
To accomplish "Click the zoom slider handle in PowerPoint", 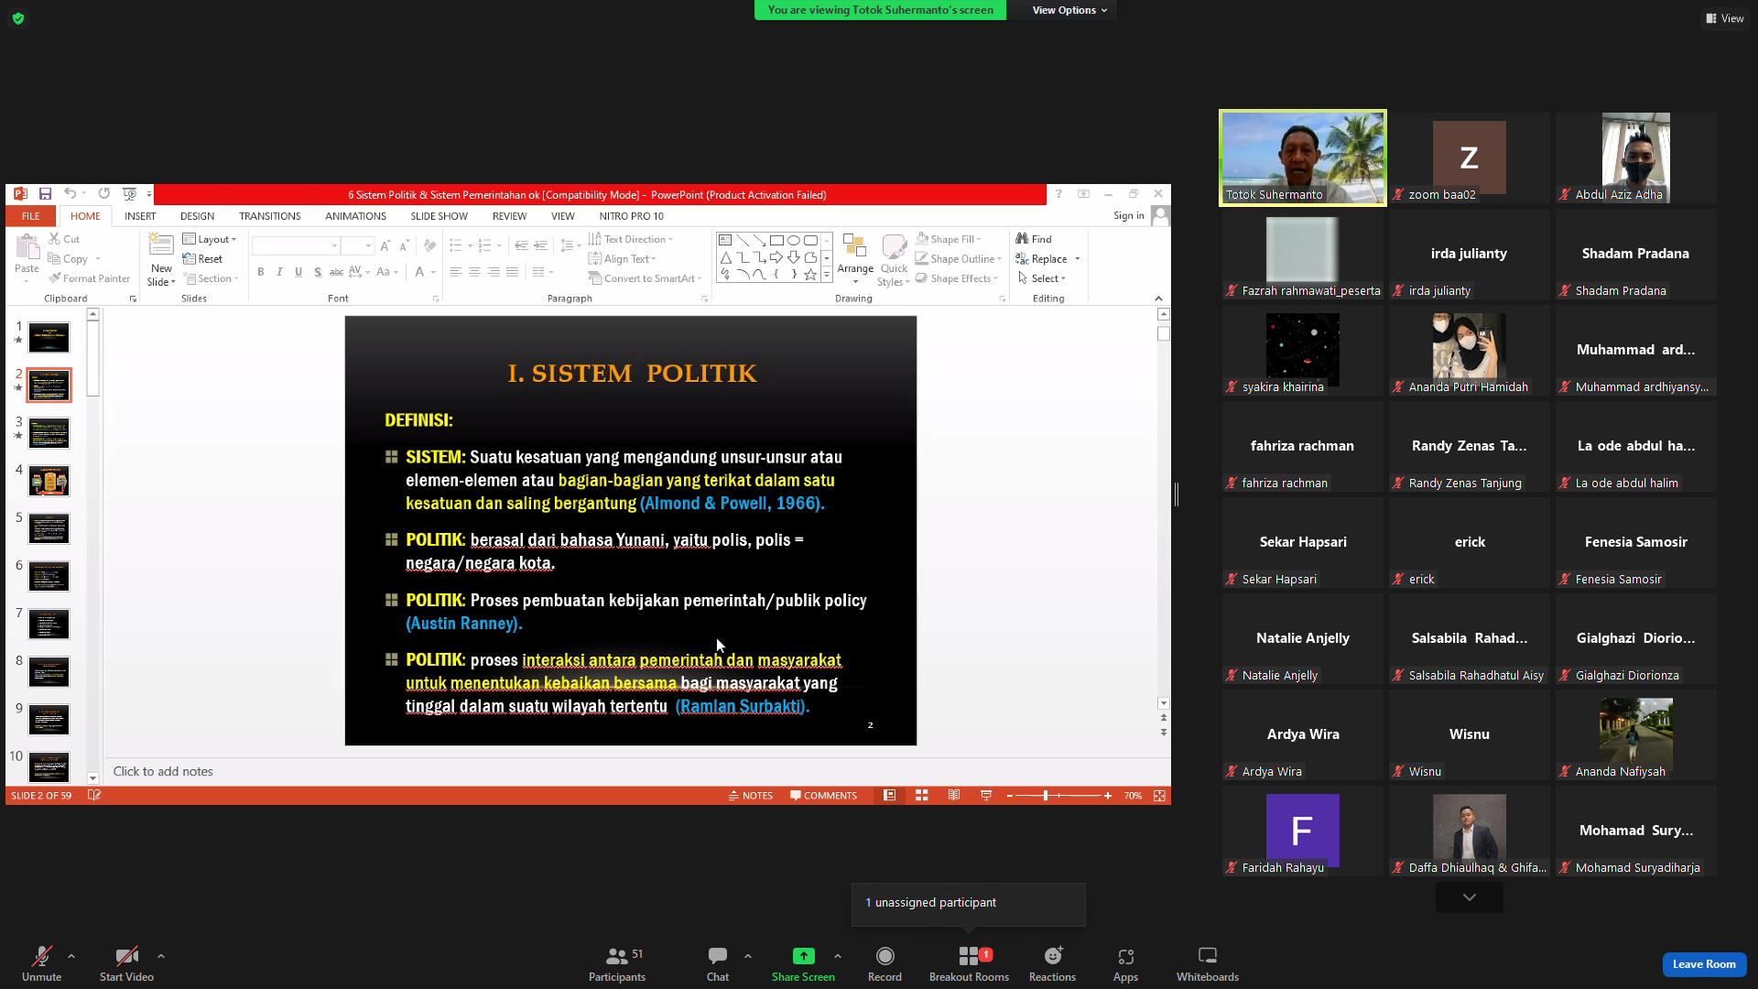I will pyautogui.click(x=1045, y=796).
